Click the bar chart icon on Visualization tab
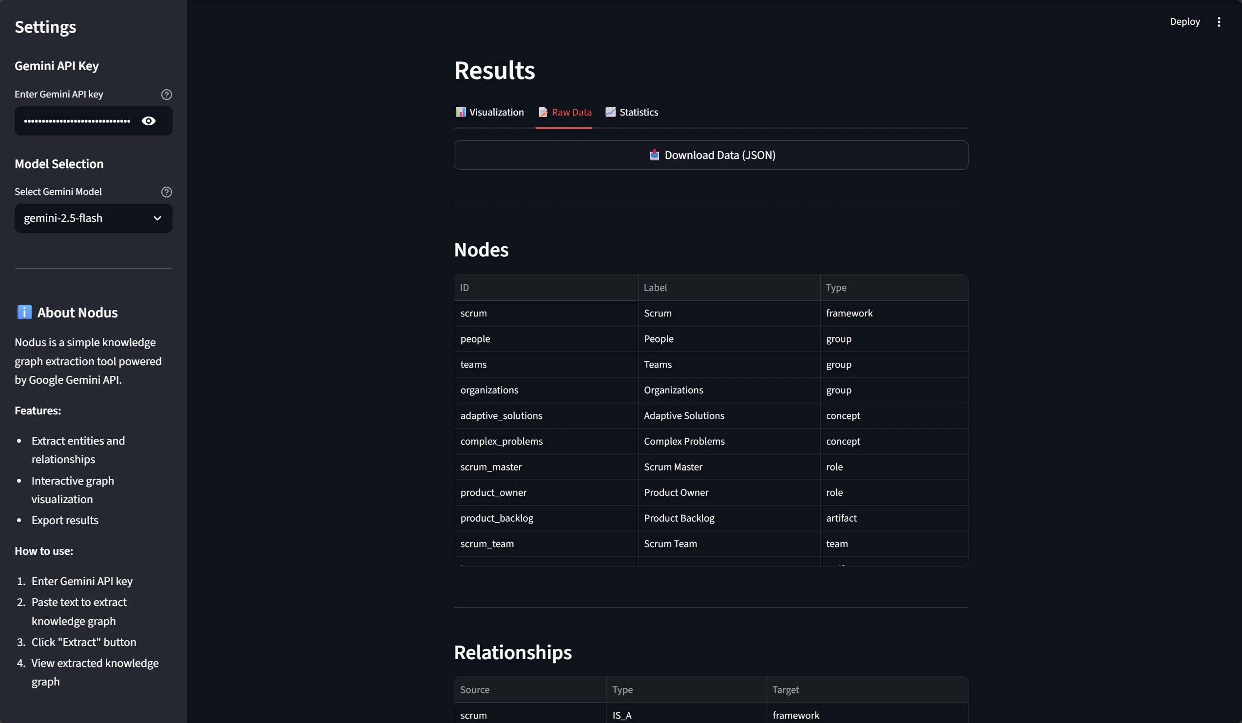 pyautogui.click(x=460, y=112)
